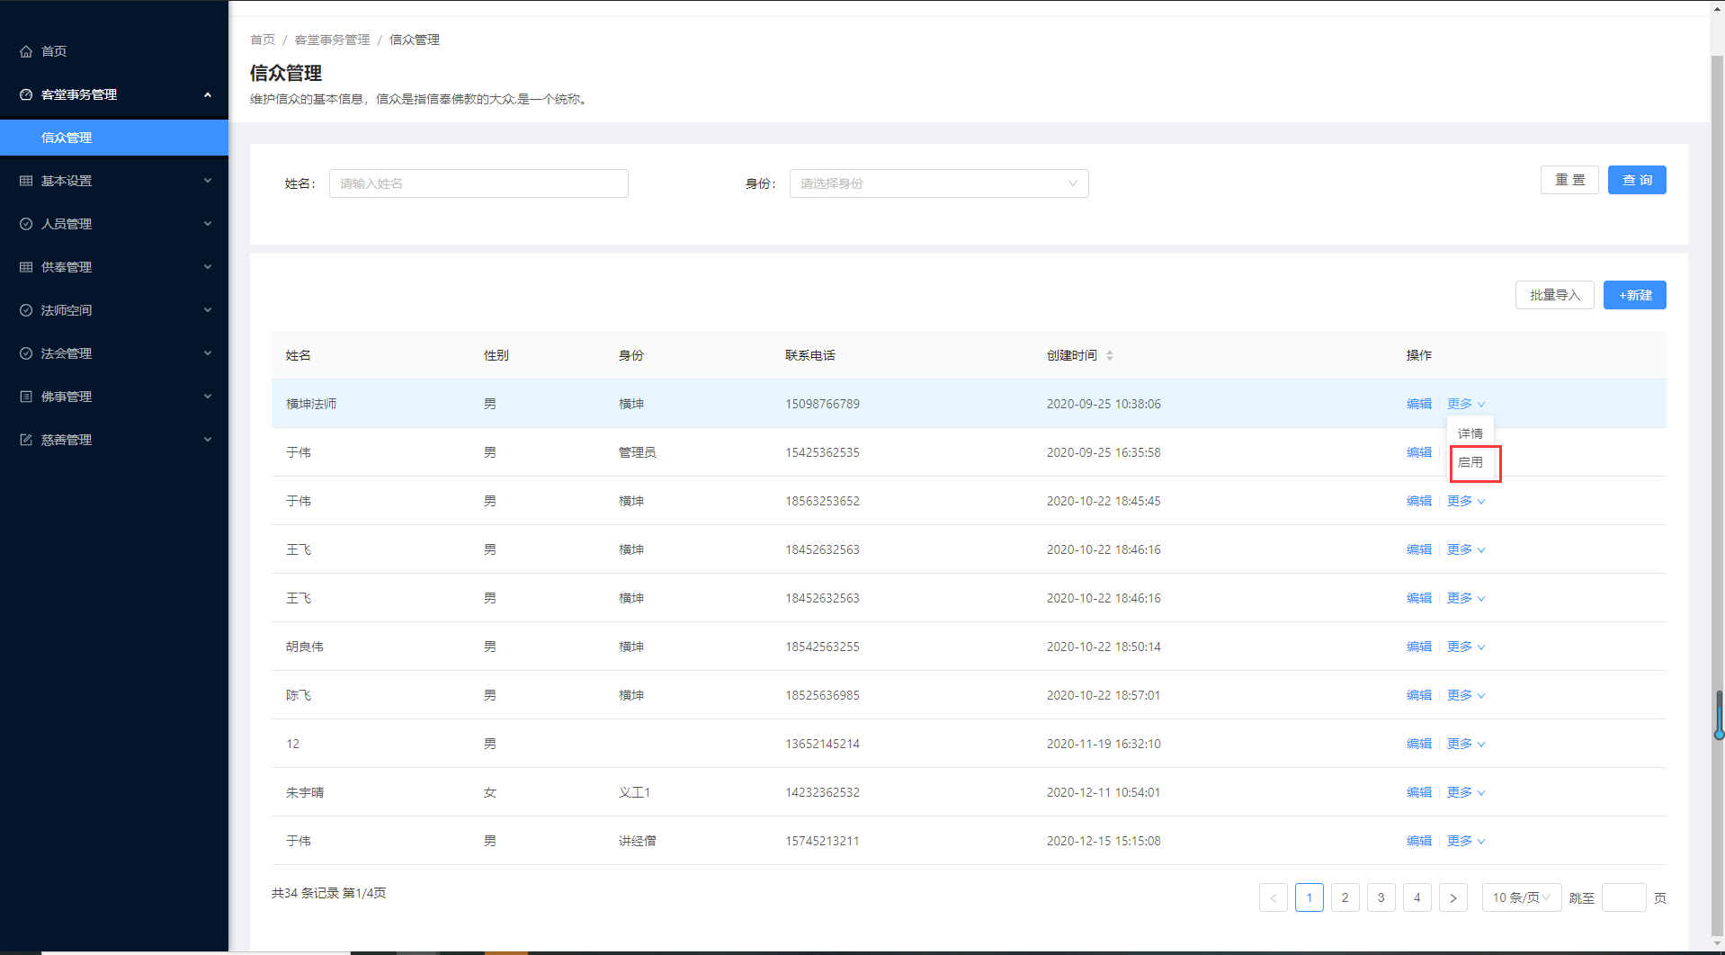Click 首页 in the breadcrumb

coord(263,40)
